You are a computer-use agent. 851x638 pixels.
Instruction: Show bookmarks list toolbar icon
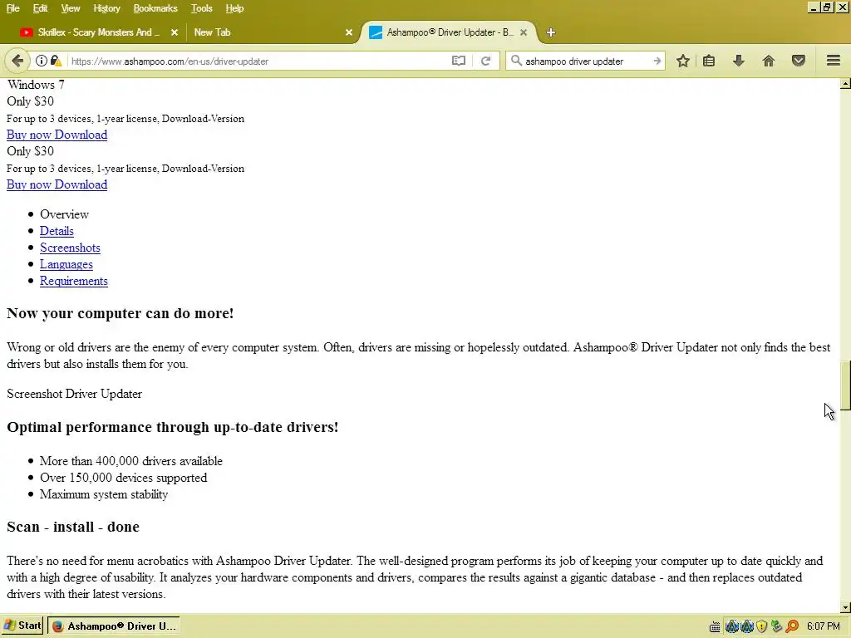click(709, 61)
